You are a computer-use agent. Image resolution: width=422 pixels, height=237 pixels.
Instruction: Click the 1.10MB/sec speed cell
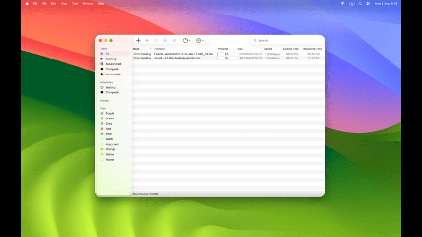click(x=273, y=58)
